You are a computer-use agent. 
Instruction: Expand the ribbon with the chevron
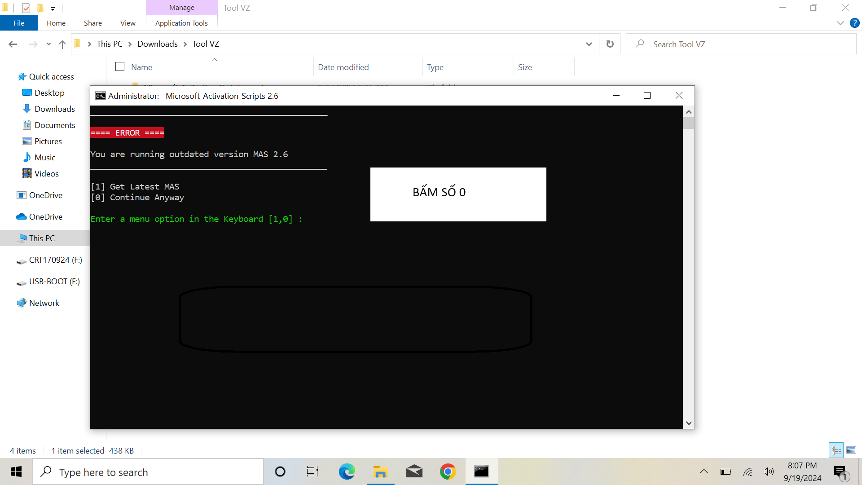point(840,23)
